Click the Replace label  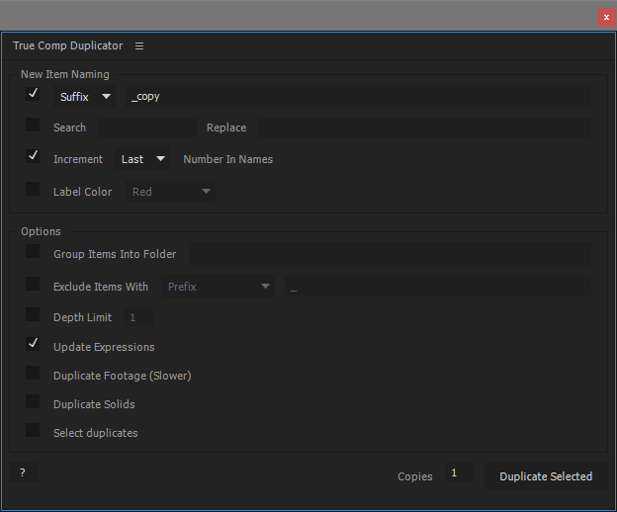coord(226,128)
